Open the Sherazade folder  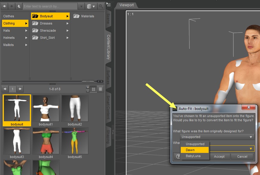tap(50, 30)
